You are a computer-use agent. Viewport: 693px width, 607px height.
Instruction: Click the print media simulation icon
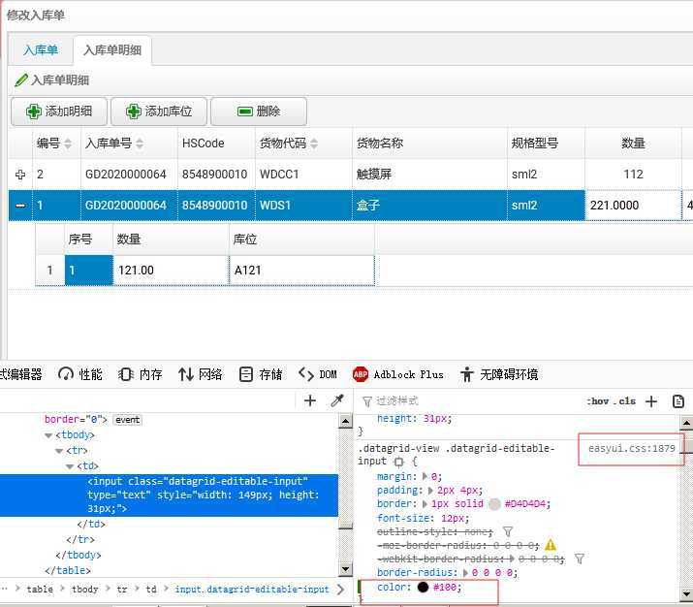(x=677, y=401)
